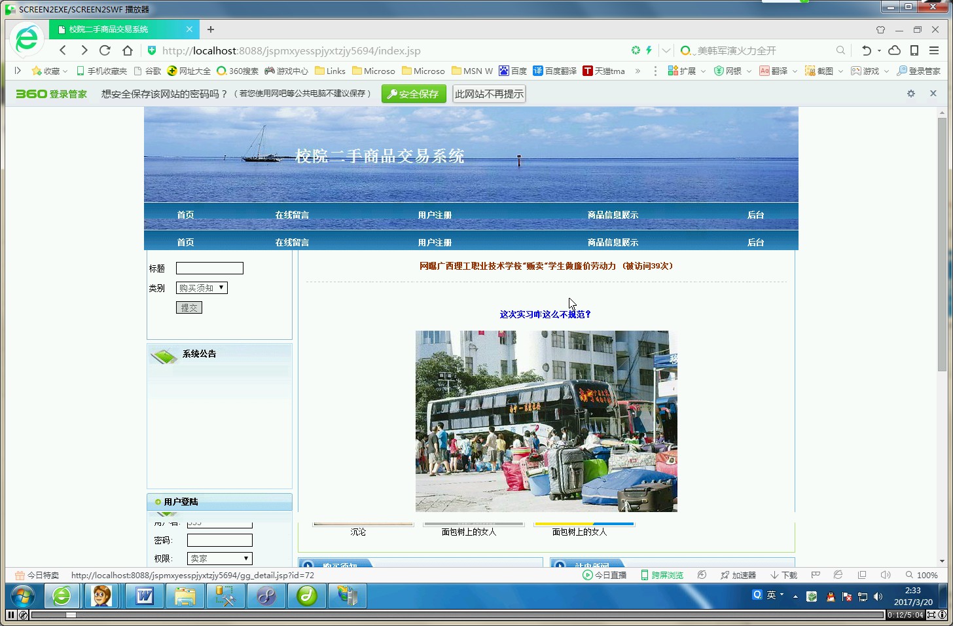953x626 pixels.
Task: Open the 收藏 favorites star button
Action: pyautogui.click(x=50, y=71)
